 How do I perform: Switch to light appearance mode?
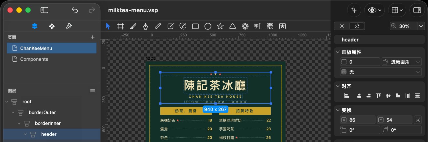point(342,26)
